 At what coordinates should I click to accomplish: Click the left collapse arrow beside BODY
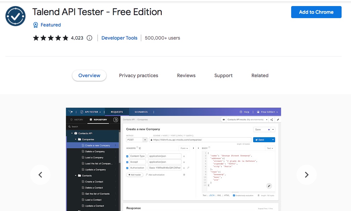[193, 148]
